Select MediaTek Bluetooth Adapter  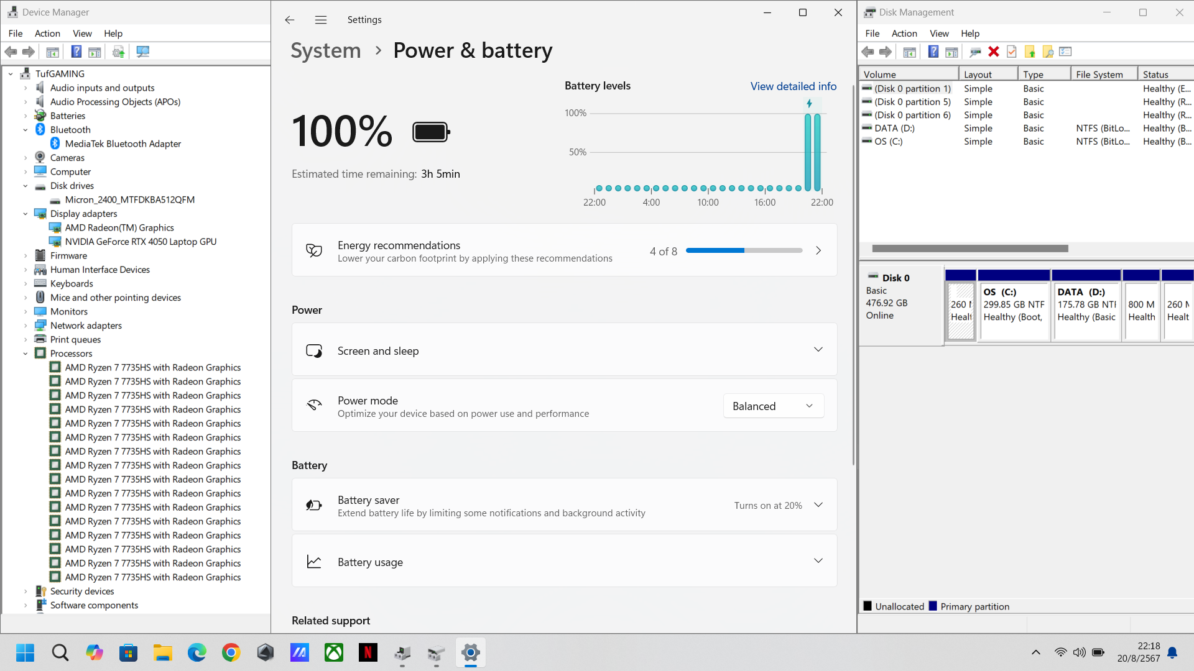123,144
